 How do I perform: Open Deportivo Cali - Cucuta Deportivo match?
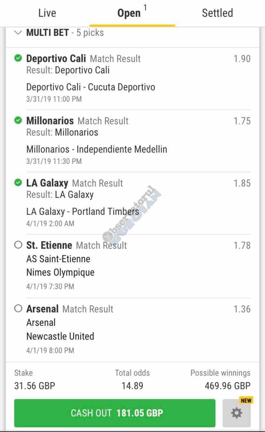coord(91,87)
